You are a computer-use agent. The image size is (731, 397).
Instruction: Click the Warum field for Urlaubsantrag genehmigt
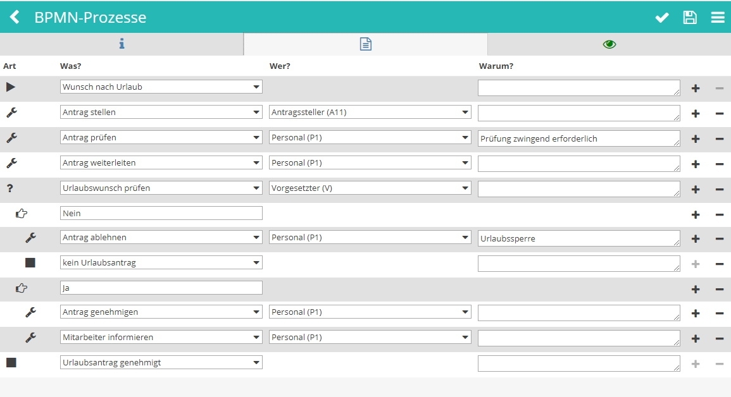pyautogui.click(x=579, y=363)
